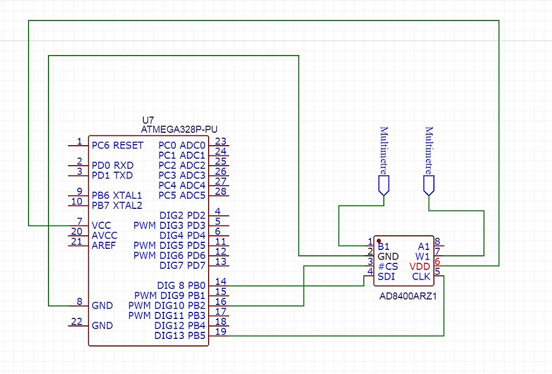Image resolution: width=552 pixels, height=374 pixels.
Task: Click the AD8400ARZ1 part name text
Action: click(x=407, y=296)
